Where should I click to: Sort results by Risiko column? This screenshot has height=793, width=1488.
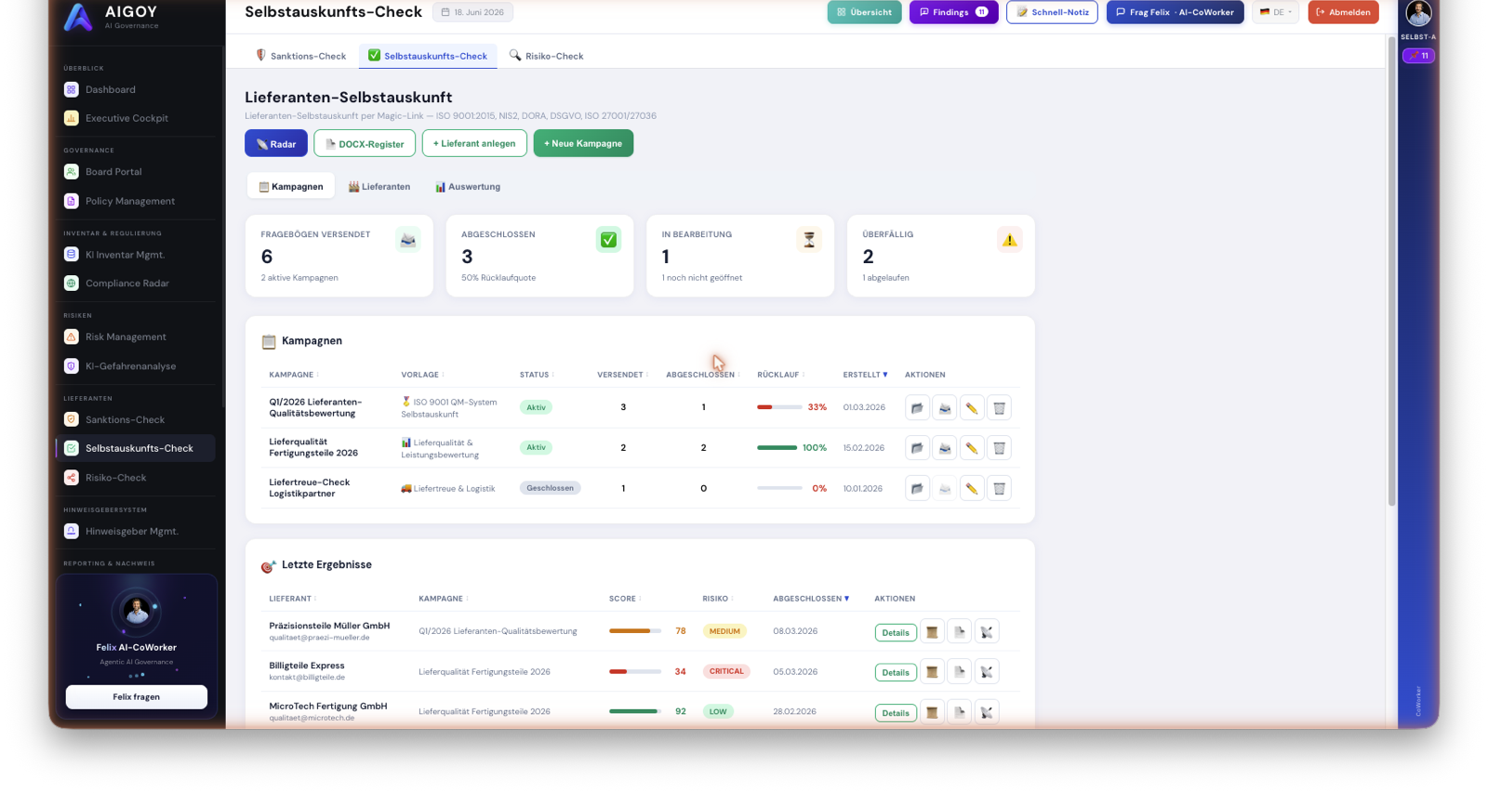coord(718,599)
